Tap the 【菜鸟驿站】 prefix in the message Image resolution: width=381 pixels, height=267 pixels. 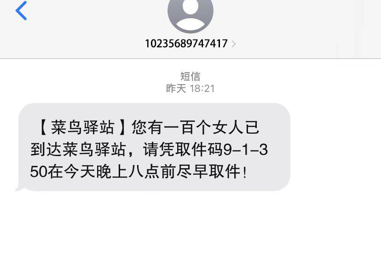[82, 127]
